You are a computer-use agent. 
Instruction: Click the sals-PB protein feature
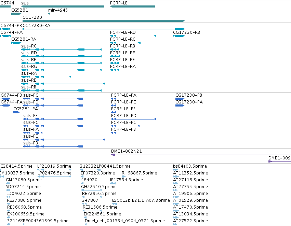pyautogui.click(x=53, y=146)
